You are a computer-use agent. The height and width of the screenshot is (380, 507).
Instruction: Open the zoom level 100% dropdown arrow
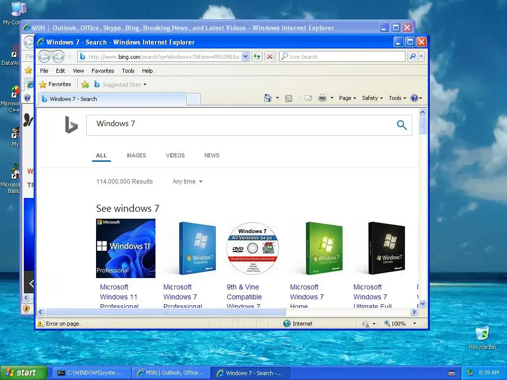[x=414, y=324]
